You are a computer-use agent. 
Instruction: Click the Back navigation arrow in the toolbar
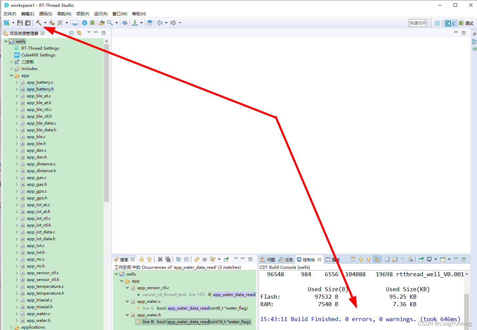(160, 23)
